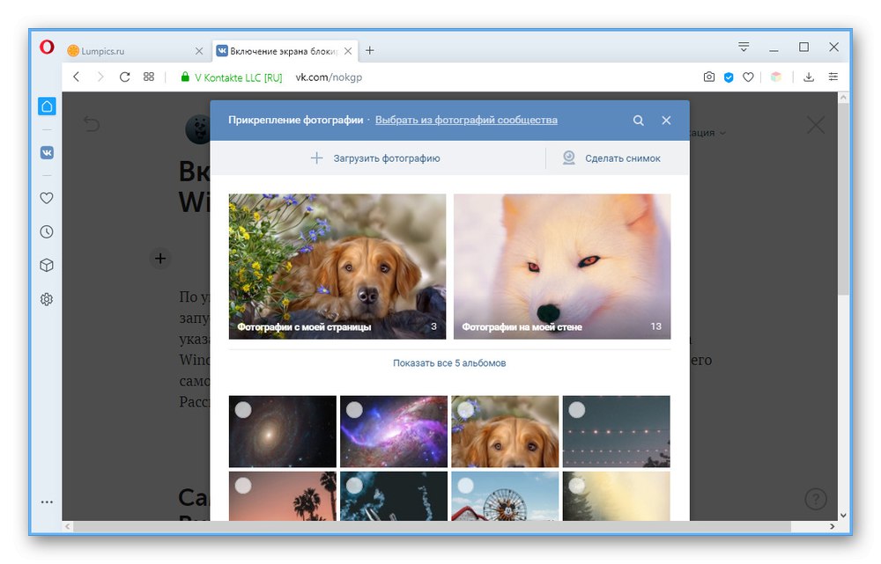Click 'Показать все 5 альбомов' link
The width and height of the screenshot is (881, 564).
[449, 363]
